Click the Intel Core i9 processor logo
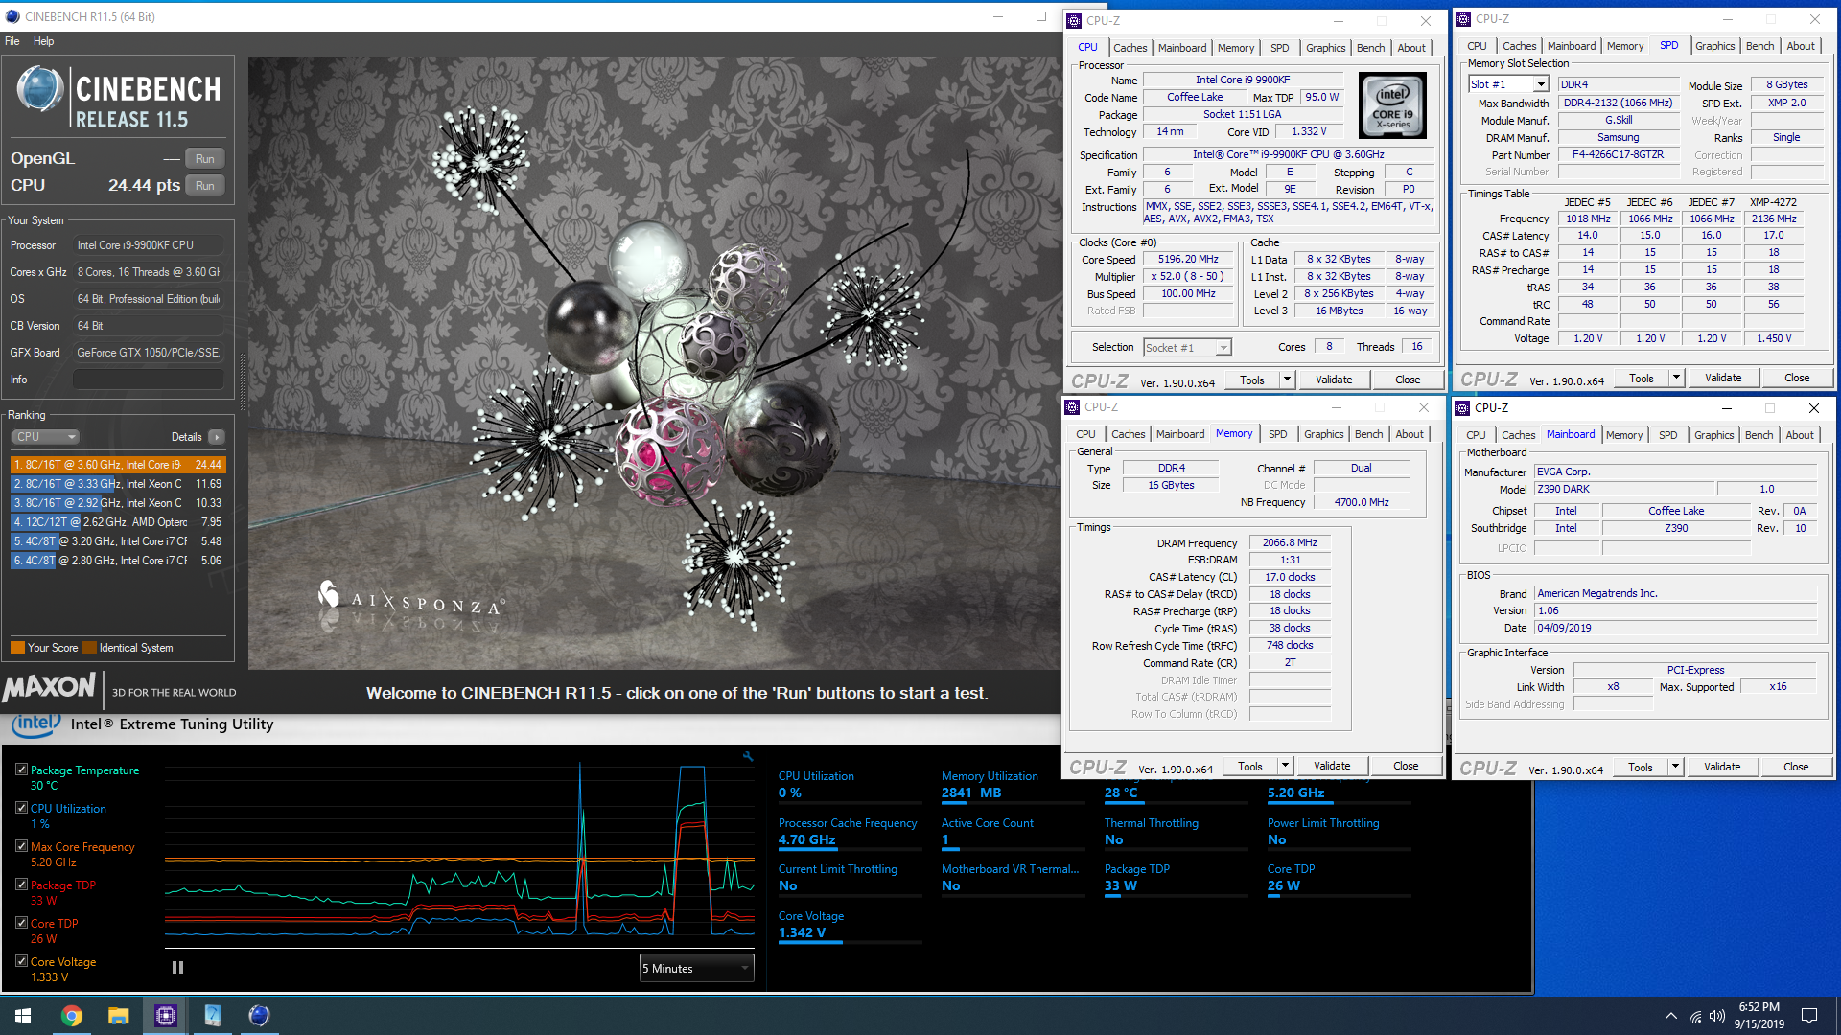The image size is (1841, 1035). pyautogui.click(x=1392, y=105)
